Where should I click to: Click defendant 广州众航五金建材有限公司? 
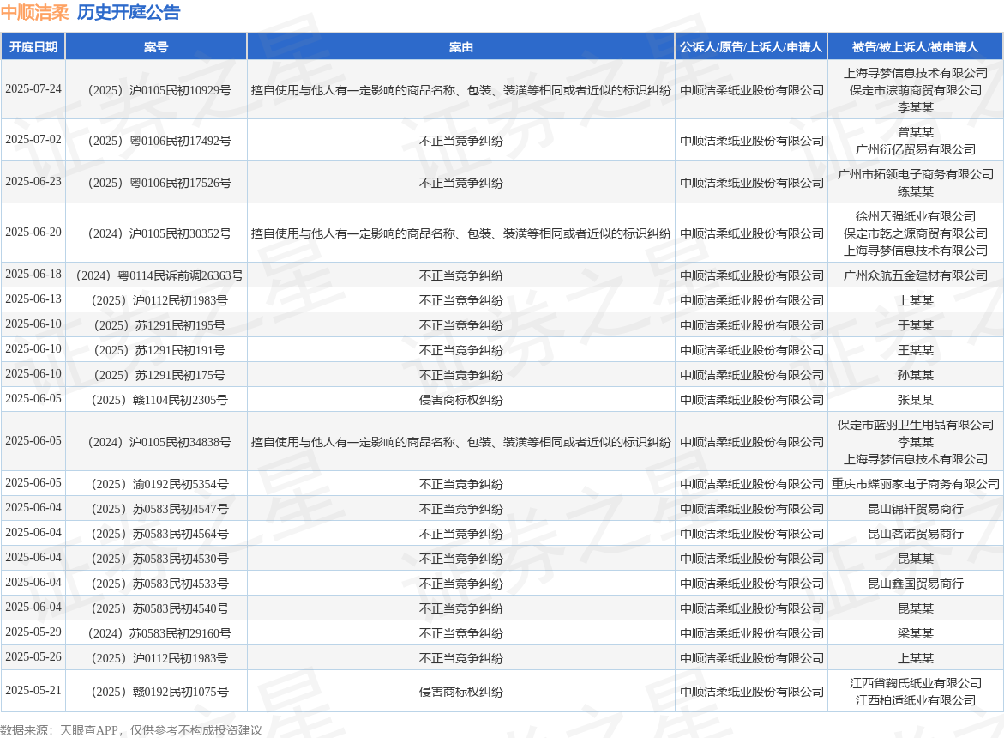915,275
